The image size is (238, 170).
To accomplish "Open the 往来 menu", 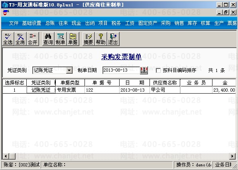I will point(63,23).
